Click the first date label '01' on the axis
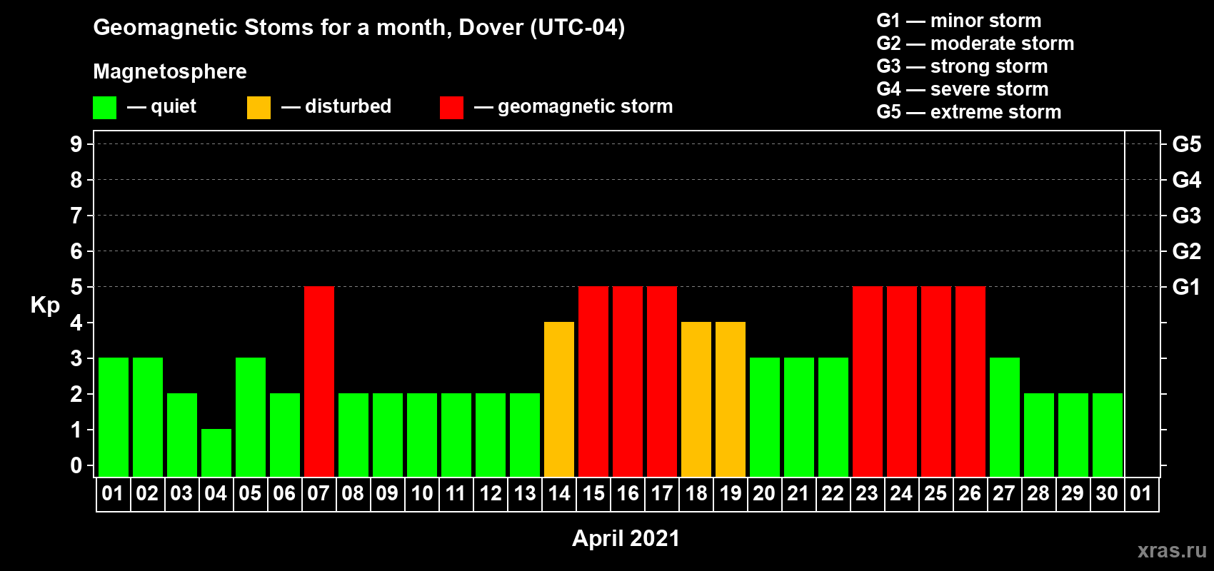Screen dimensions: 1214x571 coord(113,494)
